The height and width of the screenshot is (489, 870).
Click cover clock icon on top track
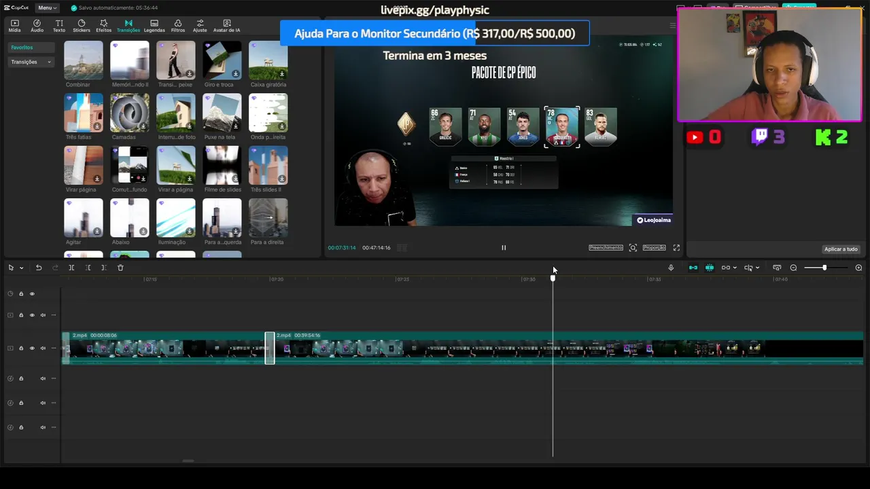click(10, 294)
